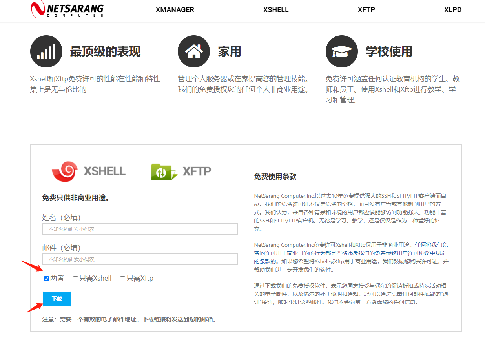Click the NetSarang Computer logo
The height and width of the screenshot is (339, 485).
pos(67,10)
